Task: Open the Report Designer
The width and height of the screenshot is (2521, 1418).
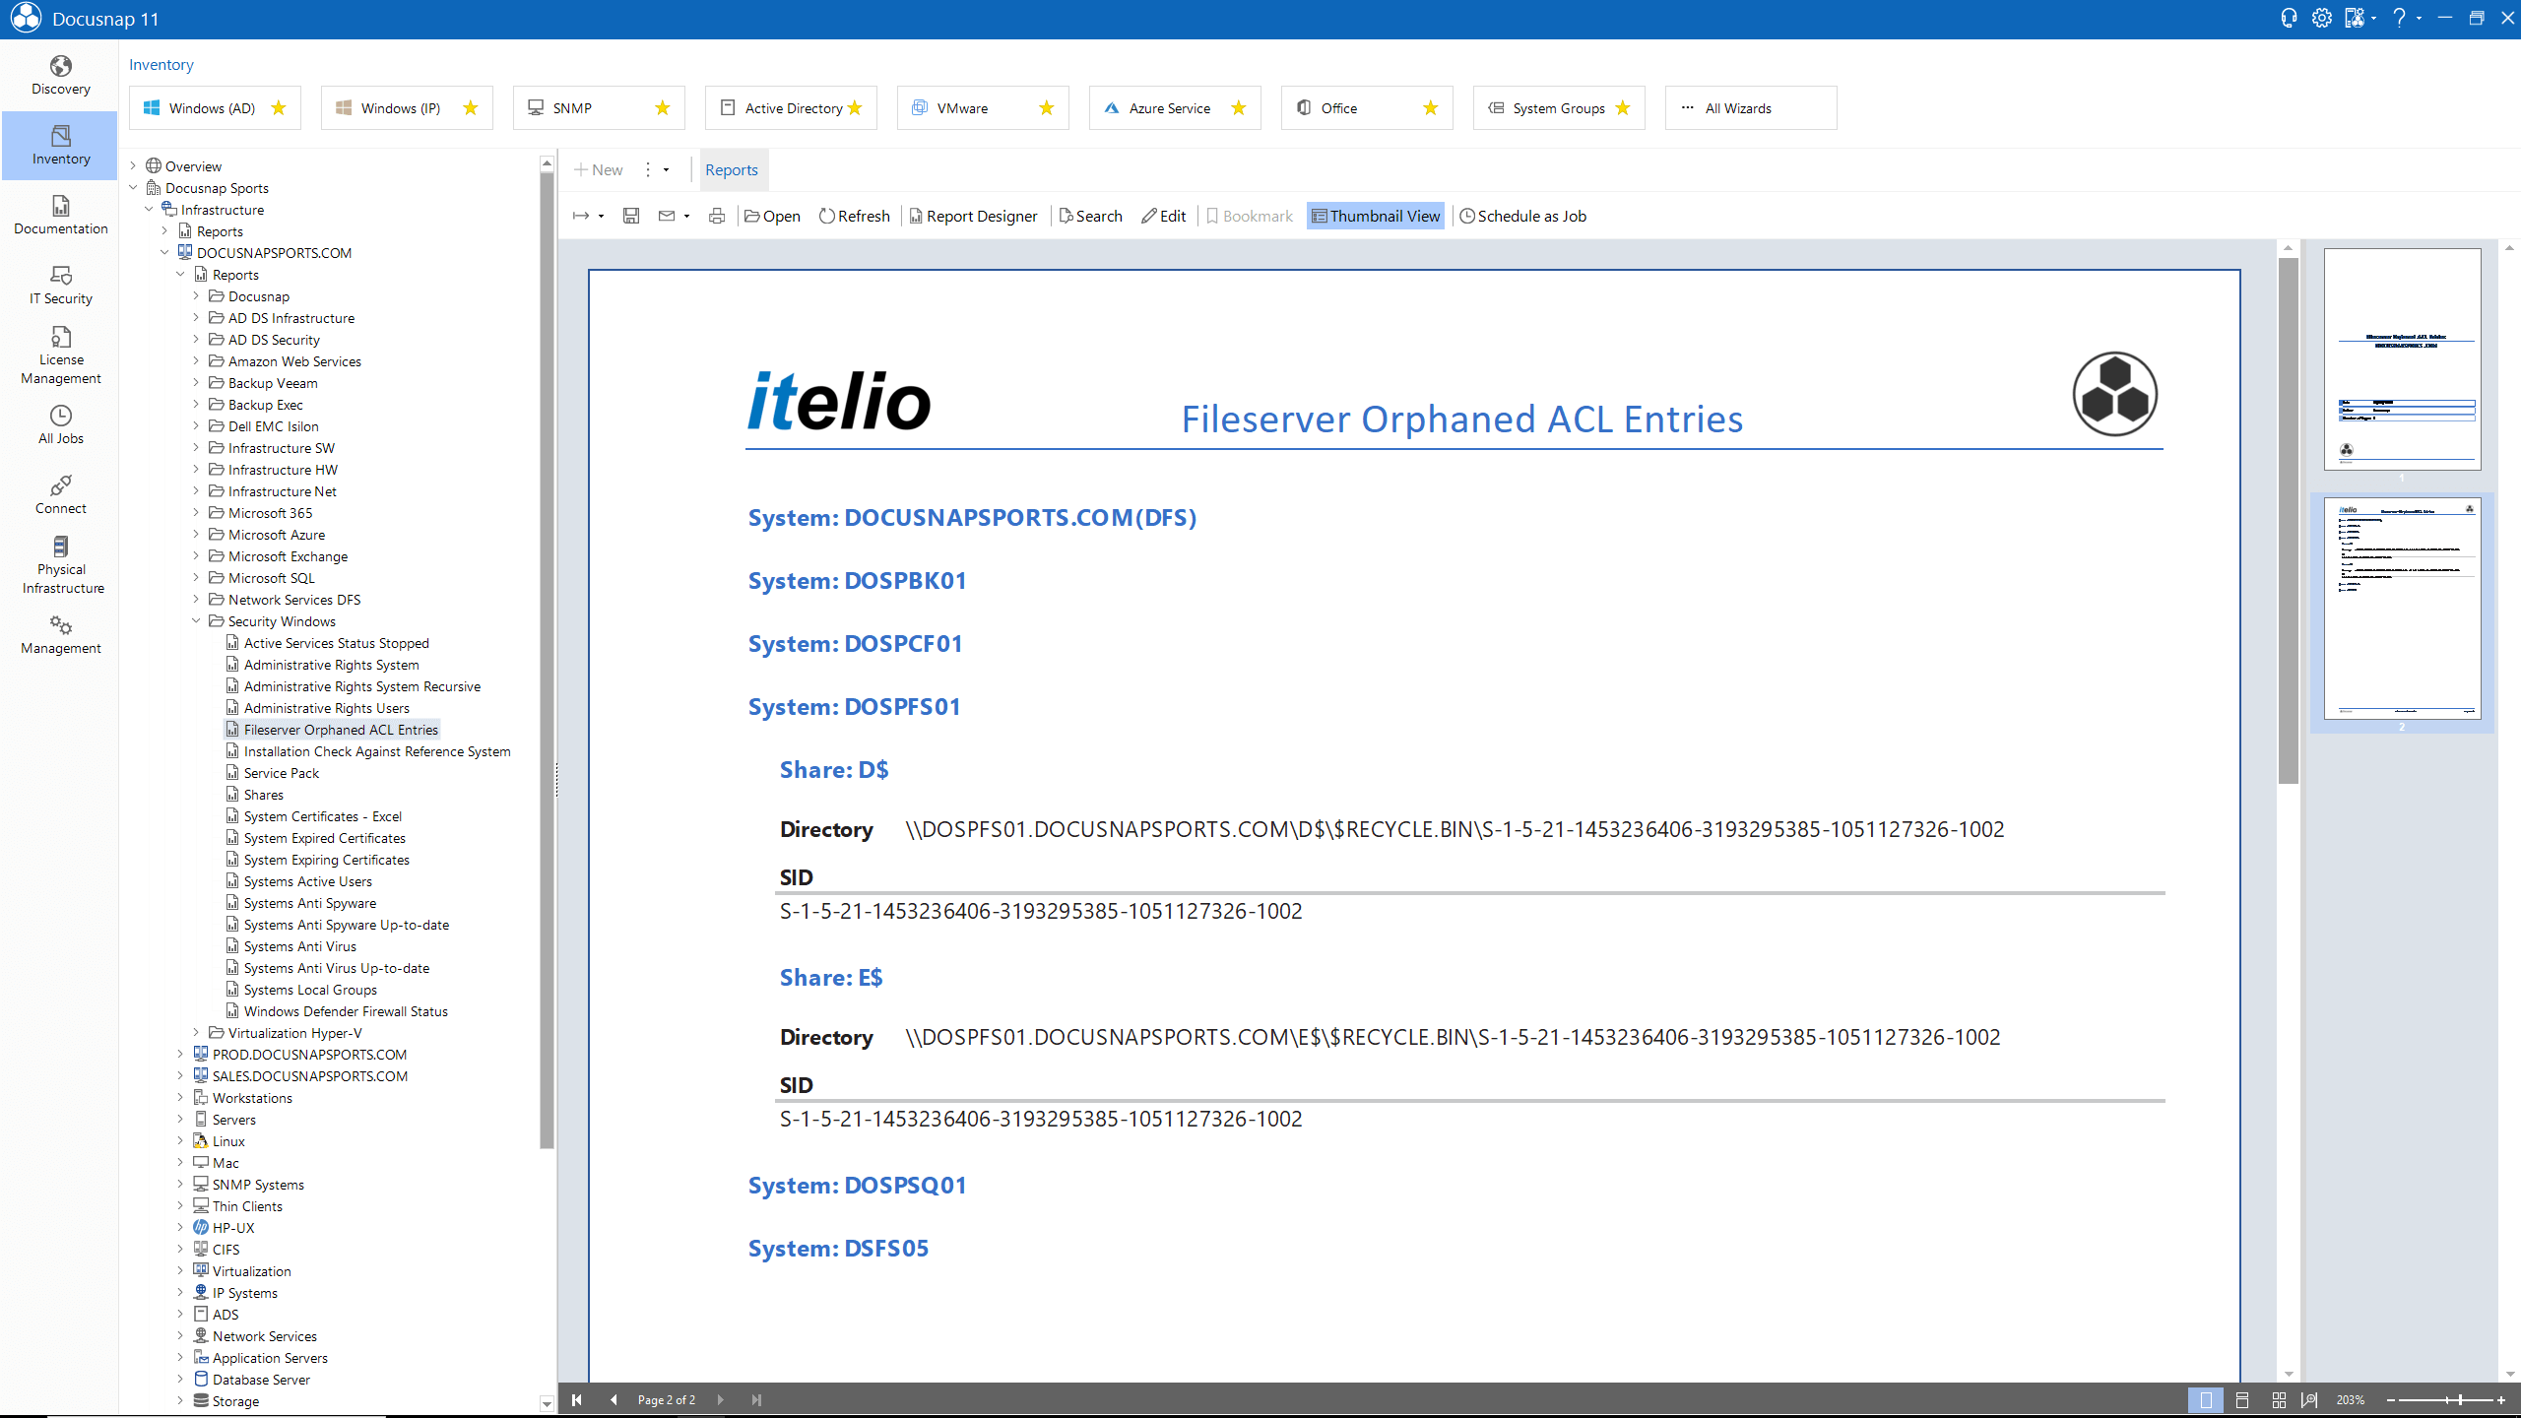Action: pyautogui.click(x=973, y=216)
